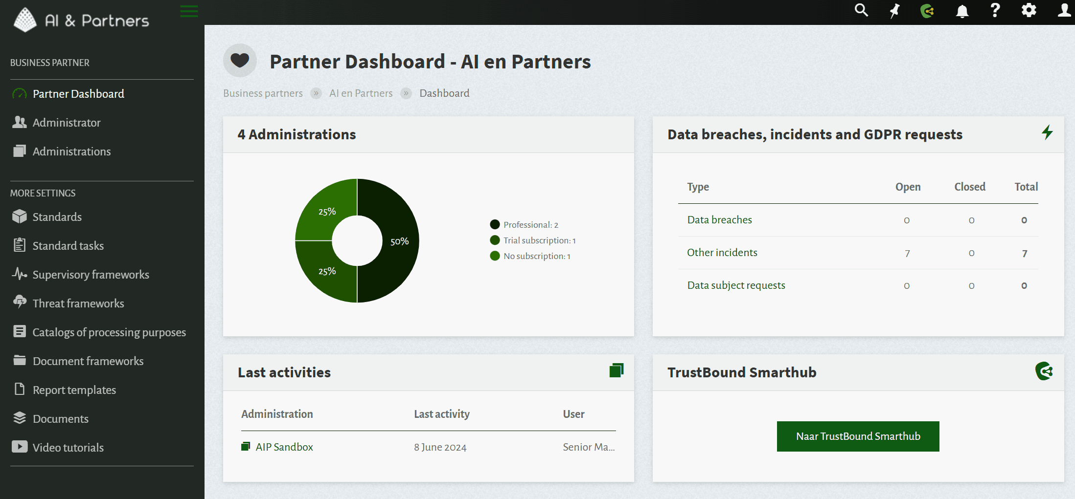
Task: Click the administrations icon in Last activities header
Action: tap(617, 370)
